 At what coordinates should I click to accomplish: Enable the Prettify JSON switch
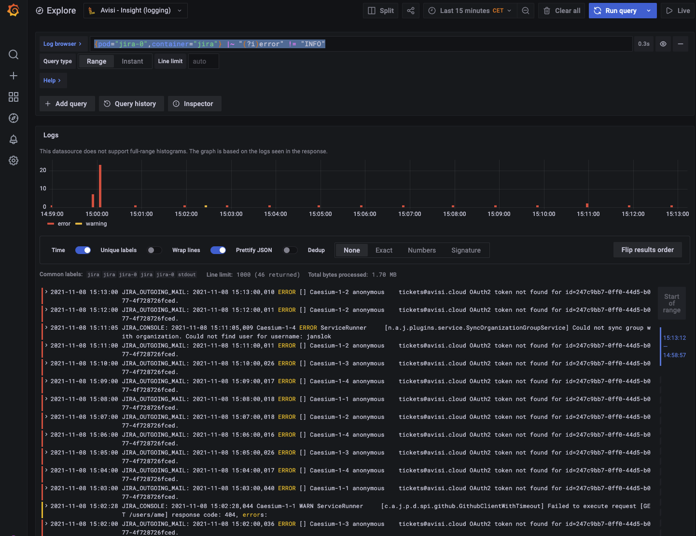click(x=290, y=250)
